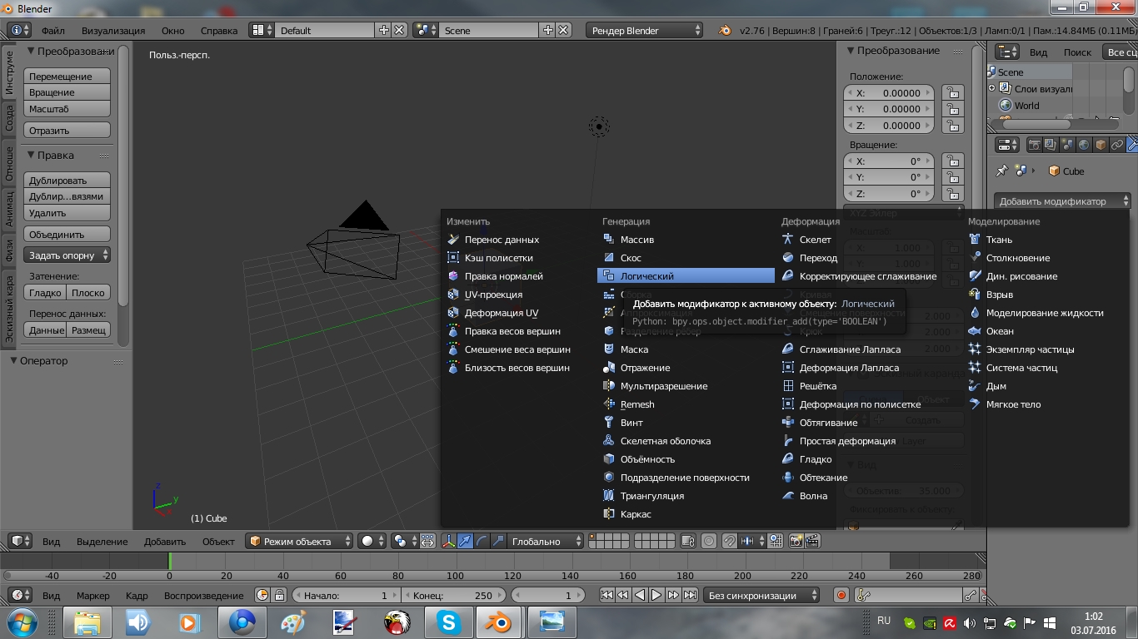Screen dimensions: 1138x639
Task: Select 'Подразделение поверхности' modifier
Action: 686,478
